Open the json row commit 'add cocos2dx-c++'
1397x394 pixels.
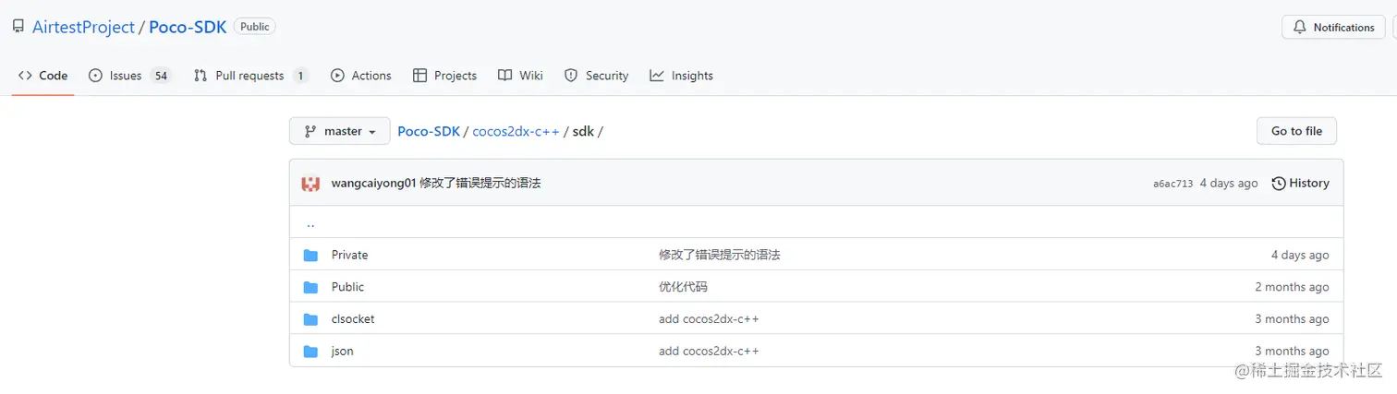click(709, 351)
